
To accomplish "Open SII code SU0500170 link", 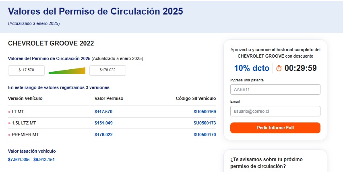I will 205,135.
